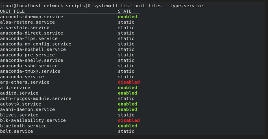Click the UNIT FILE column header

click(x=12, y=11)
